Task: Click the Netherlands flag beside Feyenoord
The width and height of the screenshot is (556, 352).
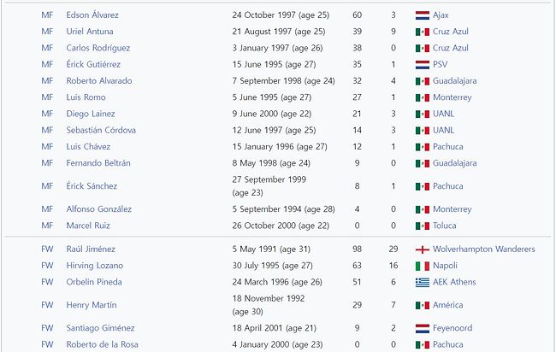Action: pos(423,329)
